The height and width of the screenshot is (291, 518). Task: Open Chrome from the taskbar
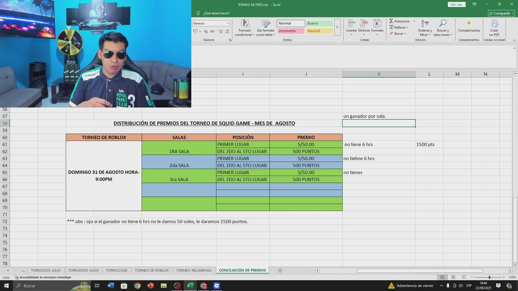[x=137, y=286]
